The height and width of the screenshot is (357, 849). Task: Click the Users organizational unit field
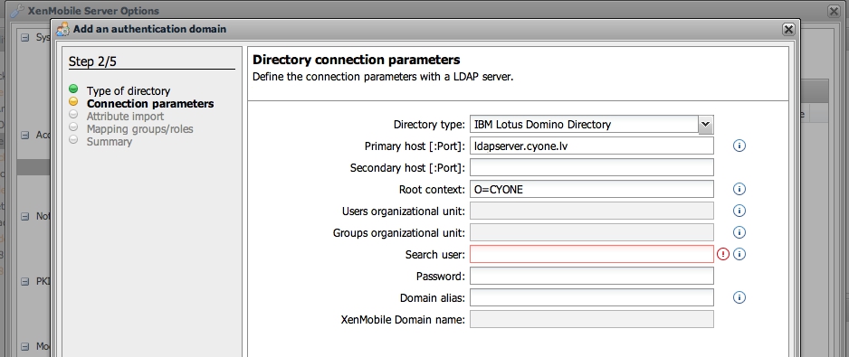pyautogui.click(x=591, y=211)
